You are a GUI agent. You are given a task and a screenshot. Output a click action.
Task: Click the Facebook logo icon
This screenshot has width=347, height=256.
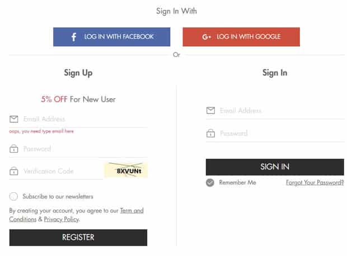click(74, 37)
